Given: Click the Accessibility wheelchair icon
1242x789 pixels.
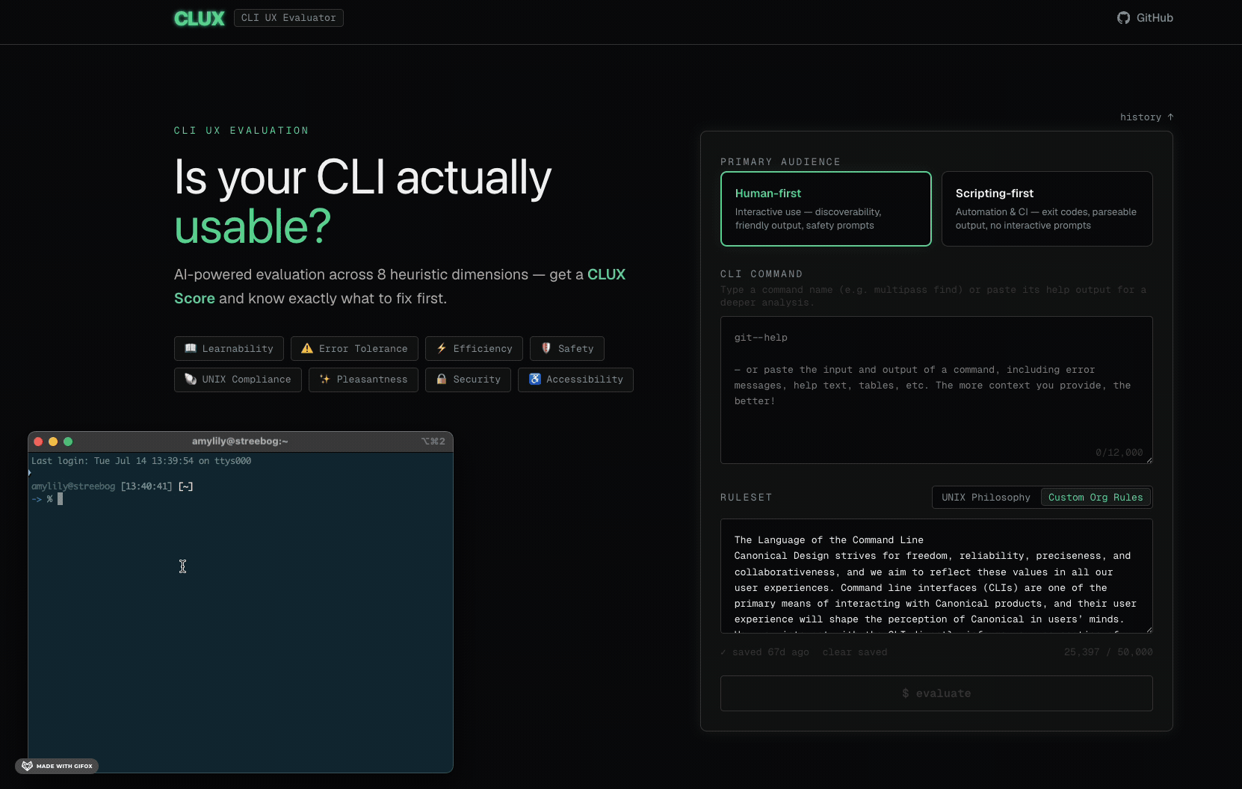Looking at the screenshot, I should click(535, 380).
